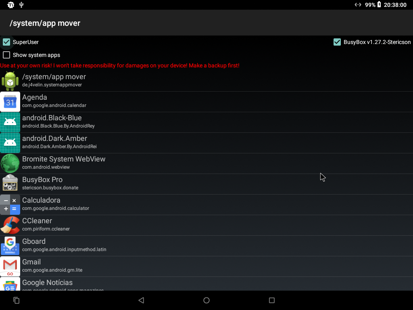Click the Gmail Go envelope icon
This screenshot has height=310, width=413.
(x=10, y=266)
